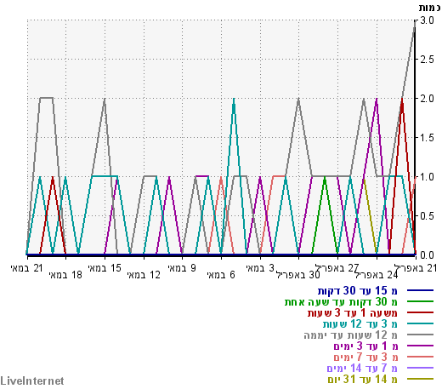Image resolution: width=442 pixels, height=389 pixels.
Task: Click the salmon legend line swatch
Action: point(420,357)
